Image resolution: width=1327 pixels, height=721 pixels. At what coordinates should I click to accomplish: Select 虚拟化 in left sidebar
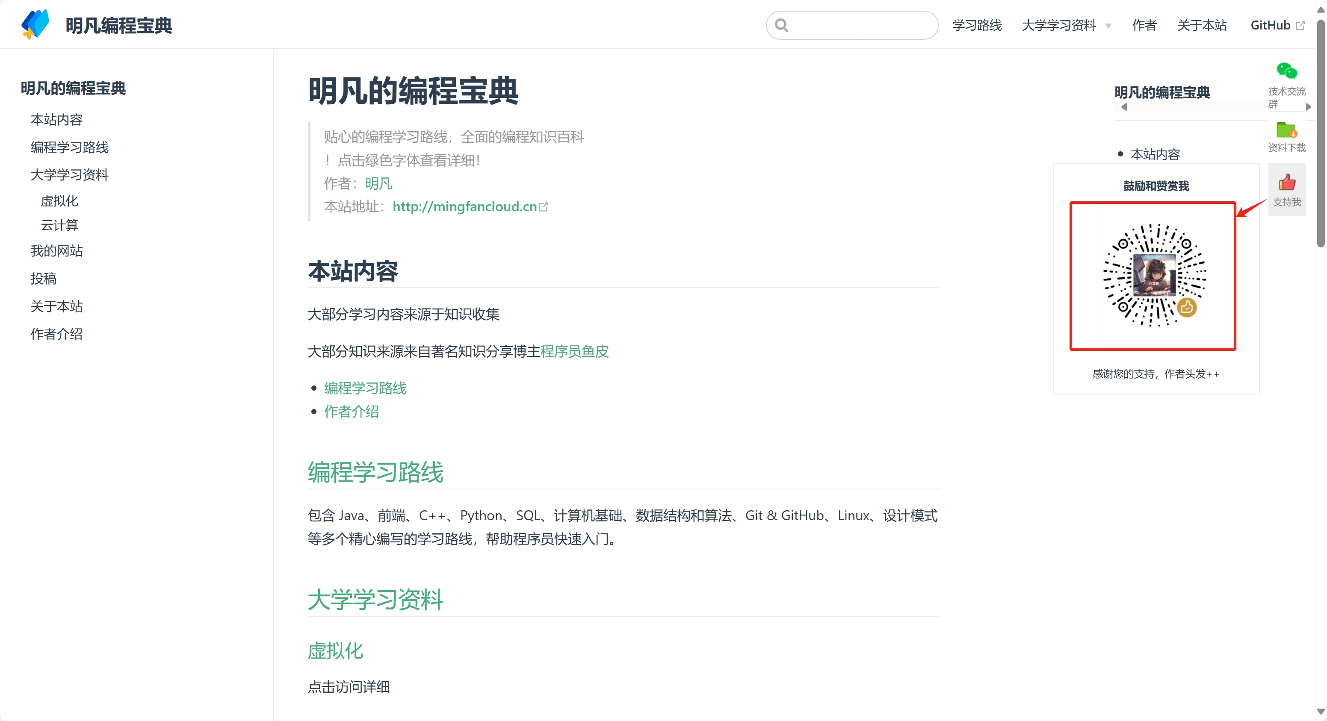(59, 201)
